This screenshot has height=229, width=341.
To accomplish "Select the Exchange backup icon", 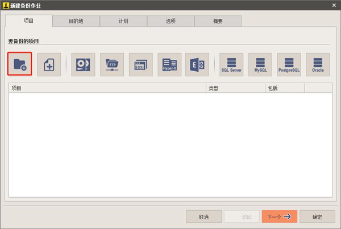I will click(197, 64).
